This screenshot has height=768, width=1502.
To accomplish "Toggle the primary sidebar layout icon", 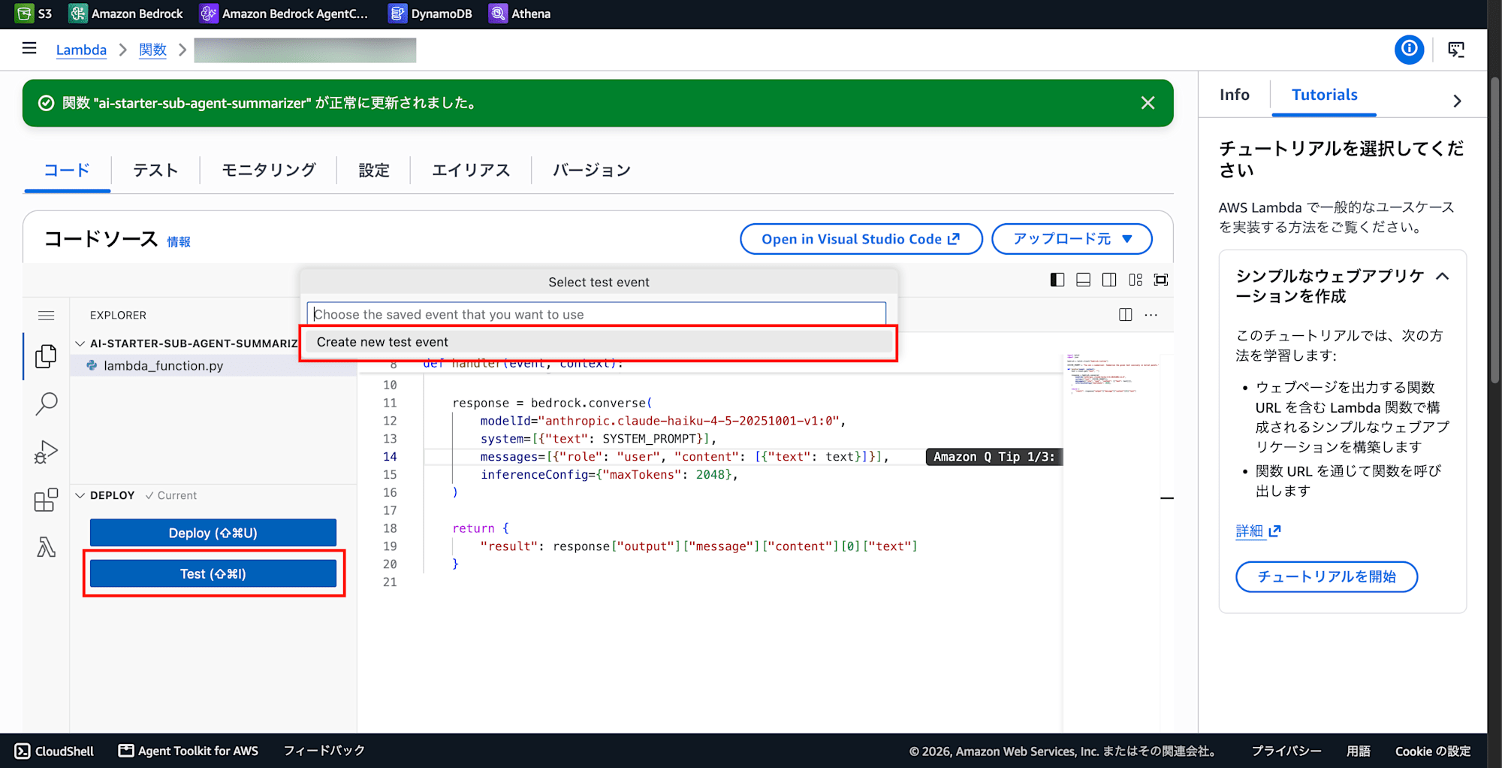I will click(1057, 280).
